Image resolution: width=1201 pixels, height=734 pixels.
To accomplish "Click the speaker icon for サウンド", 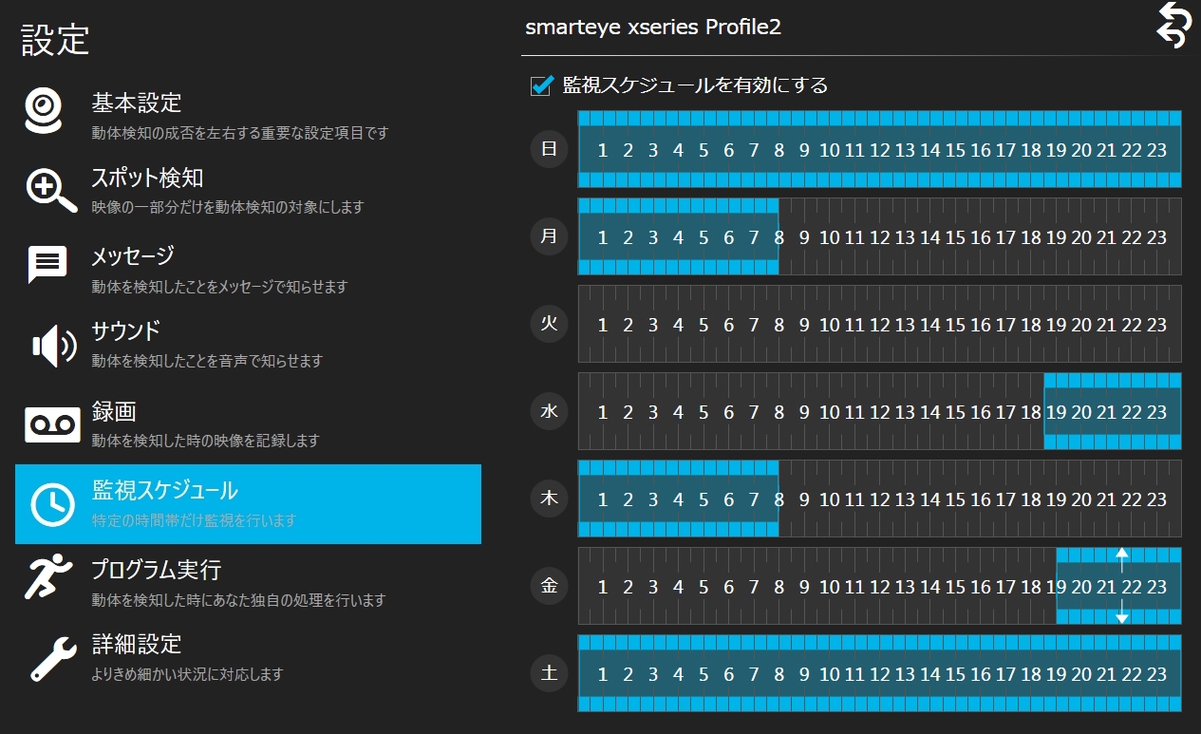I will 53,346.
